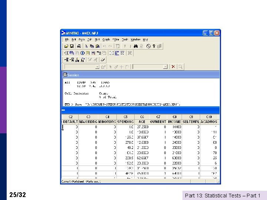This screenshot has width=267, height=200.
Task: Expand the first graph-editing combo box
Action: coord(97,67)
